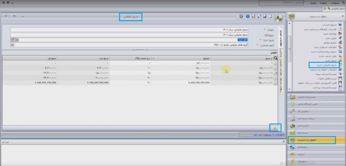Select the اقلام tab above the grid
The width and height of the screenshot is (346, 166).
pos(274,53)
